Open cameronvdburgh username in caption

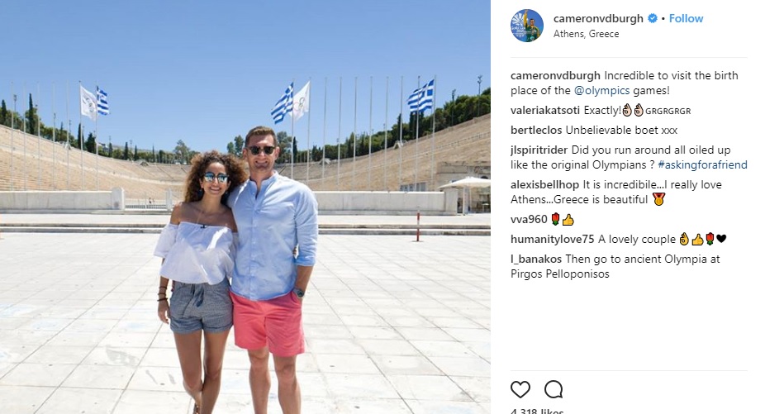(555, 76)
